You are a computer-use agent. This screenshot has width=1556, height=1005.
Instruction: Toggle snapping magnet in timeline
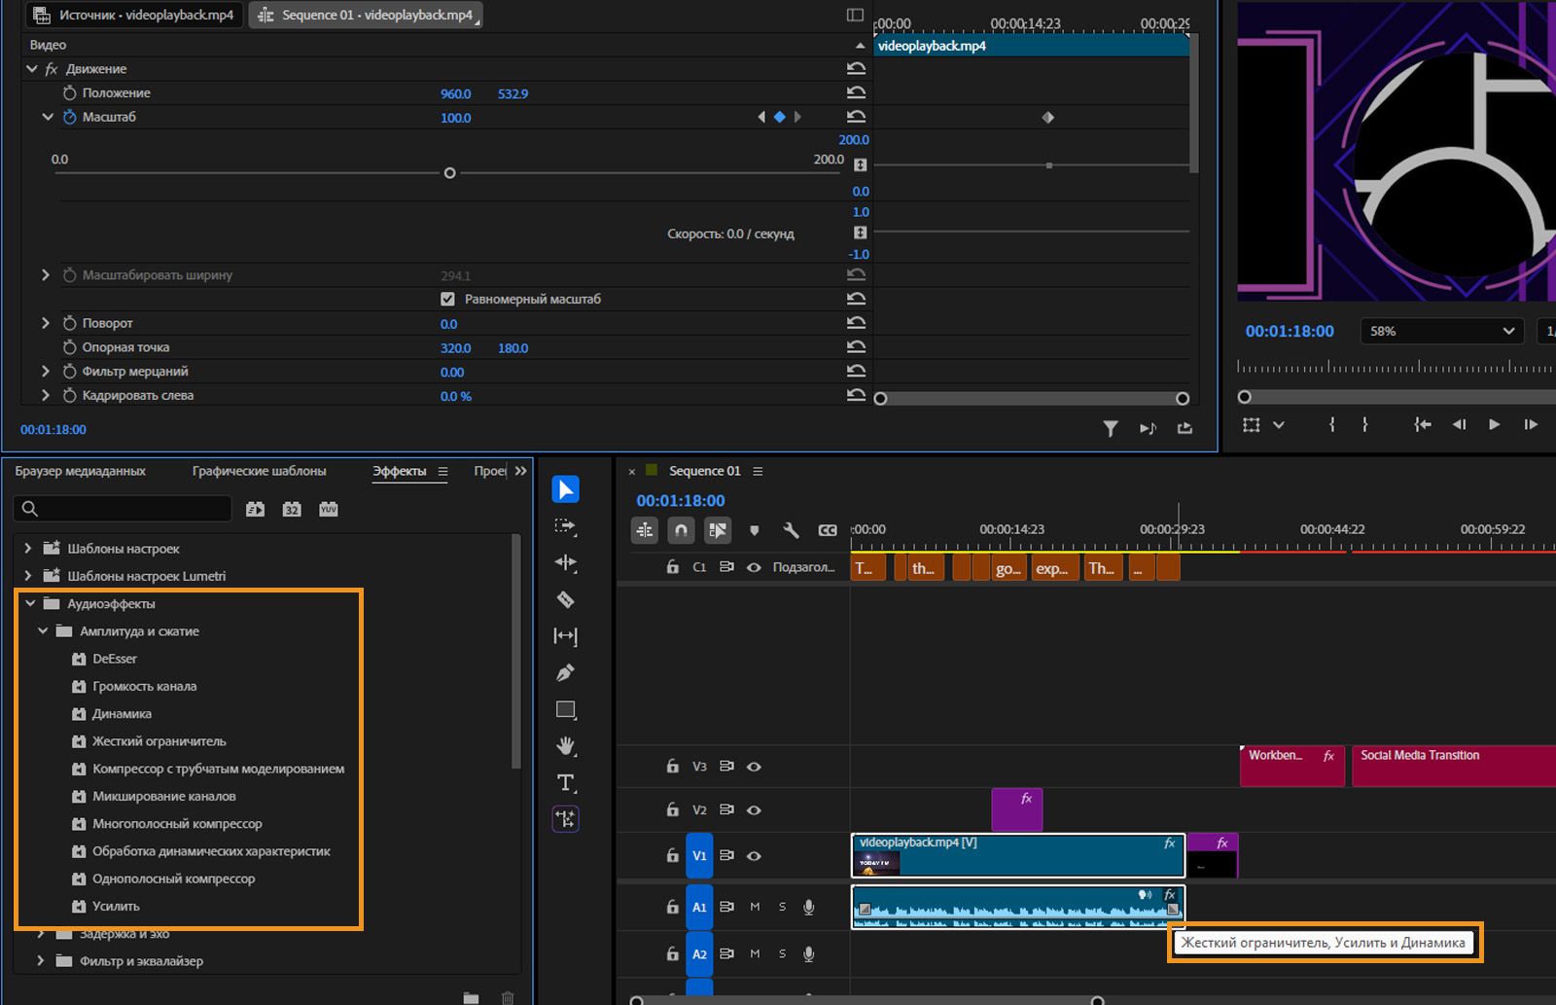(x=681, y=530)
